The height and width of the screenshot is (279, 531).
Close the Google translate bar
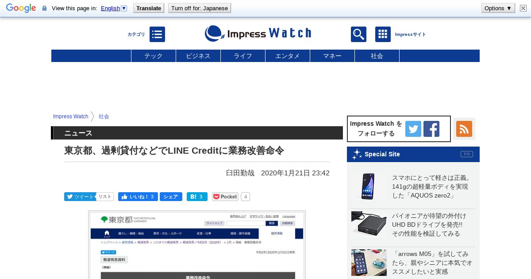[523, 8]
